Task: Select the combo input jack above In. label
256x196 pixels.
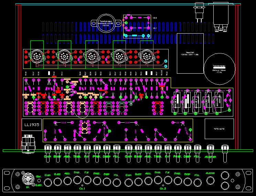Action: pyautogui.click(x=28, y=179)
